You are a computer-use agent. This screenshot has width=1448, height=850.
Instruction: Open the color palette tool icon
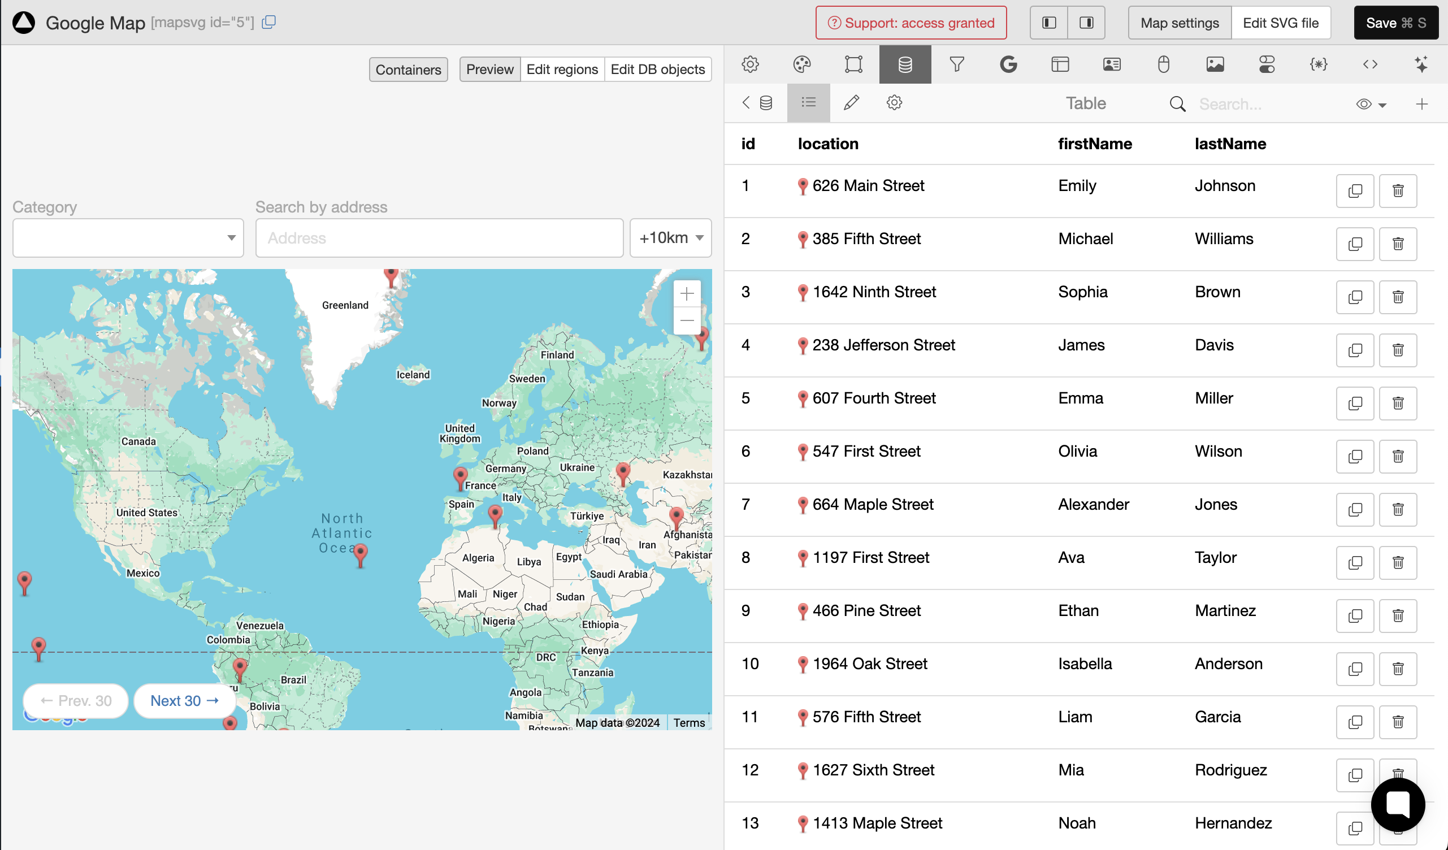click(801, 65)
